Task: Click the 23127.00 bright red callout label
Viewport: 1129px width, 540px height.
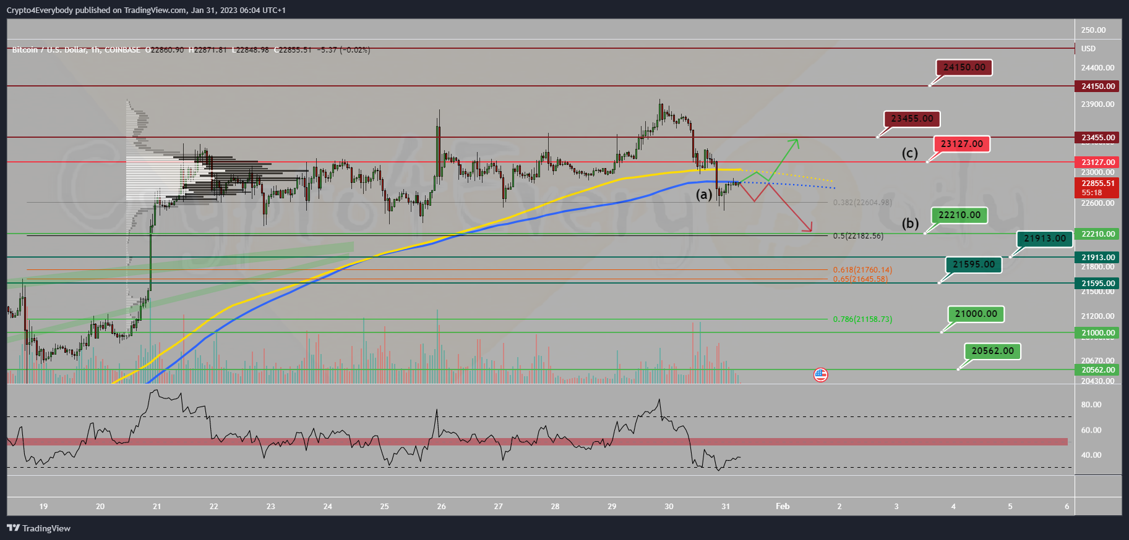Action: pyautogui.click(x=961, y=144)
